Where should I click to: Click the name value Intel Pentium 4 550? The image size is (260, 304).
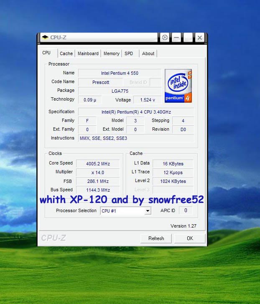120,73
